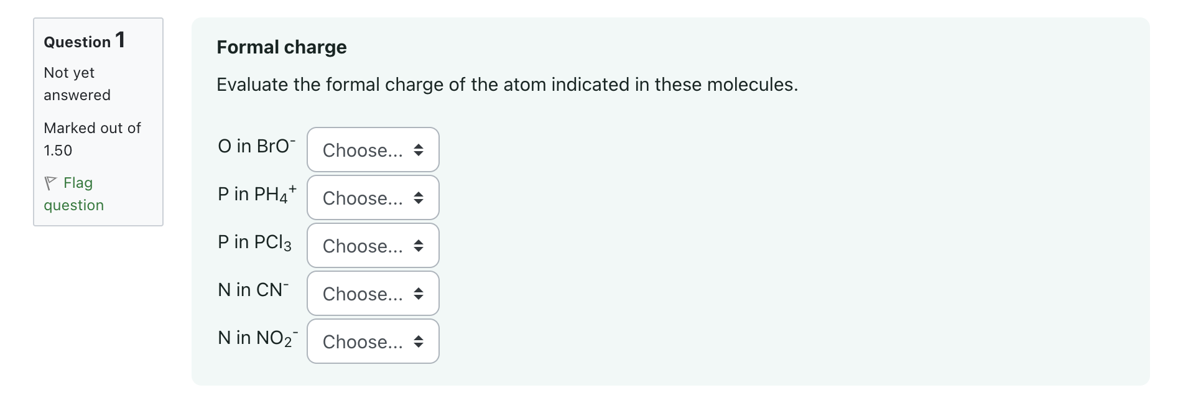Click the label O in BrO⁻
Screen dimensions: 1178x408
(256, 146)
